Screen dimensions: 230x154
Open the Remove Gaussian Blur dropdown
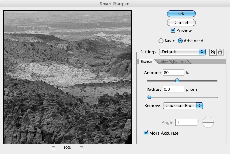183,105
